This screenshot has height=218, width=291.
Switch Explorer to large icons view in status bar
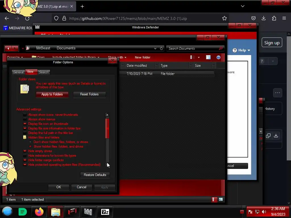coord(221,200)
